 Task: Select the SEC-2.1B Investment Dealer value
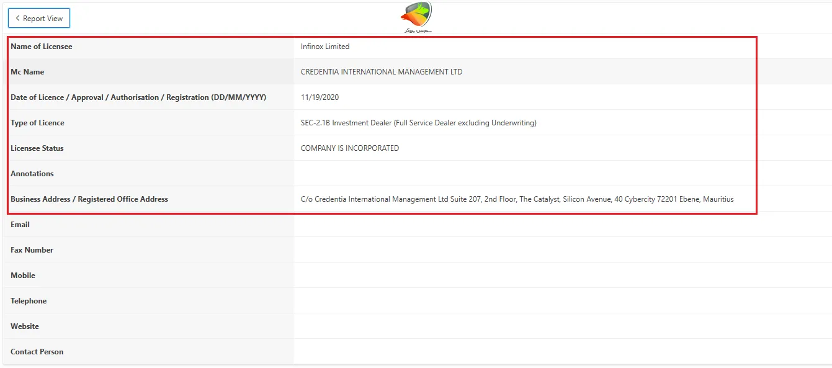click(418, 123)
